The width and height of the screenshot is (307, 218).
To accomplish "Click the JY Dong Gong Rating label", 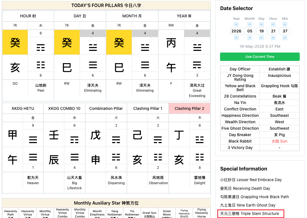I will [x=240, y=77].
